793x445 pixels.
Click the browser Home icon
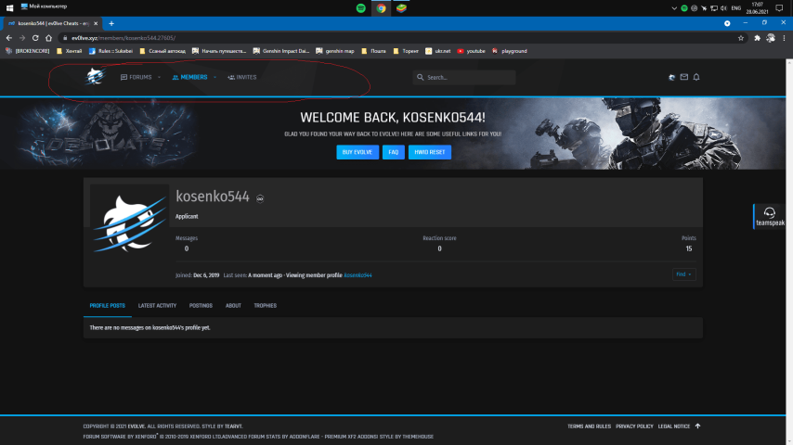pyautogui.click(x=48, y=38)
